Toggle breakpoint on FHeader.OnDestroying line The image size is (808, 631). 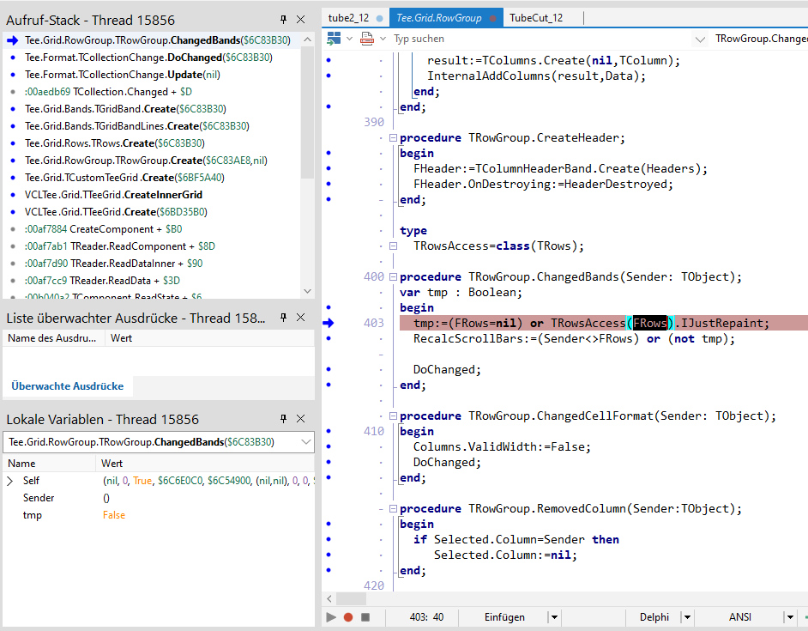tap(329, 184)
